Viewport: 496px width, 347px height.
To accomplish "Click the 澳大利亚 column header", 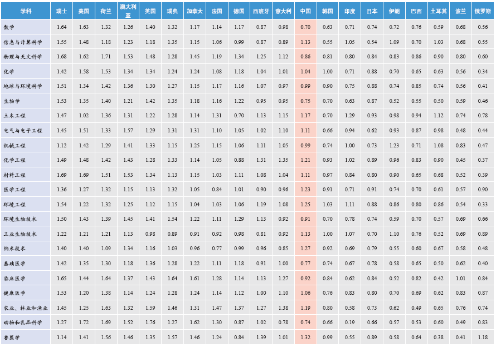I will click(x=128, y=11).
